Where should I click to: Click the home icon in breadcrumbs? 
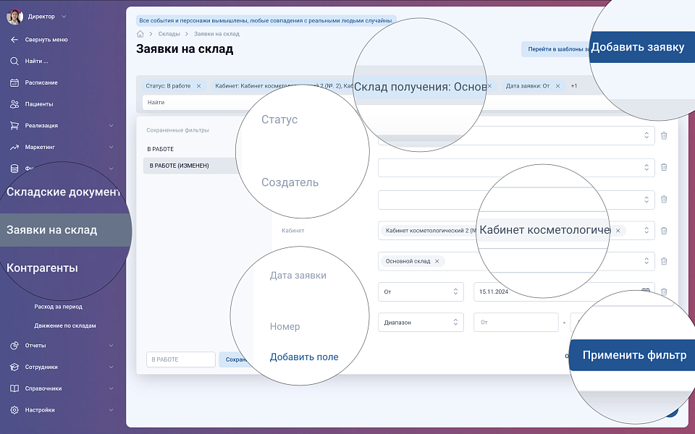pos(140,34)
